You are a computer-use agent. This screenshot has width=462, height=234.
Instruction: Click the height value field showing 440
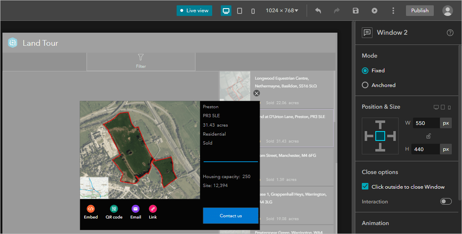(x=426, y=149)
